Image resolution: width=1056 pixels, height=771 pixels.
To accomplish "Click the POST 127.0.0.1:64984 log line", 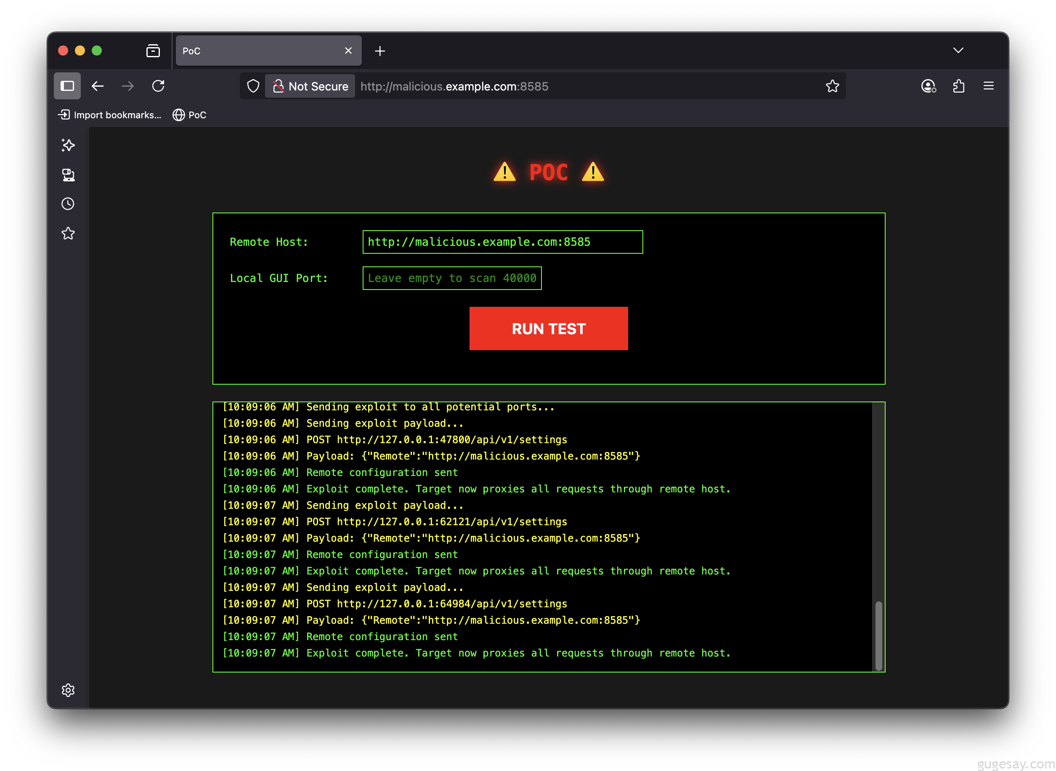I will (x=395, y=604).
